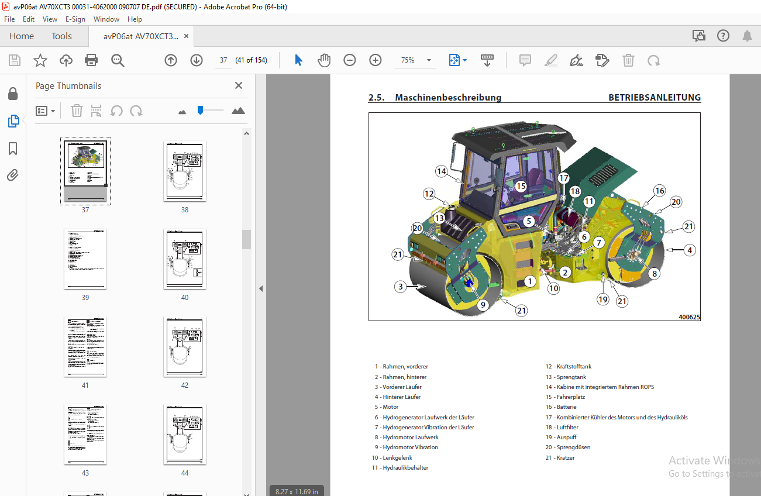Zoom out with the minus button
This screenshot has width=761, height=496.
[x=350, y=60]
